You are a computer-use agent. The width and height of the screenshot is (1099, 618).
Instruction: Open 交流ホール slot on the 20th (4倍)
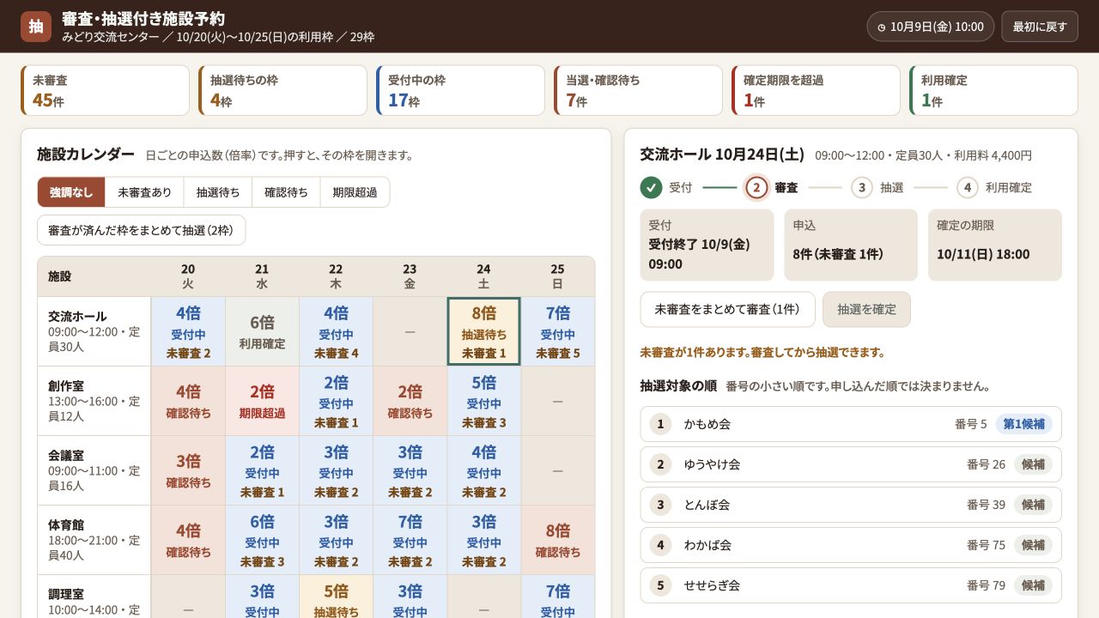(x=188, y=331)
